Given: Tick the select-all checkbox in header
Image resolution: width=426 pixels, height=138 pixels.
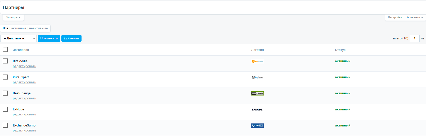Looking at the screenshot, I should pyautogui.click(x=5, y=49).
